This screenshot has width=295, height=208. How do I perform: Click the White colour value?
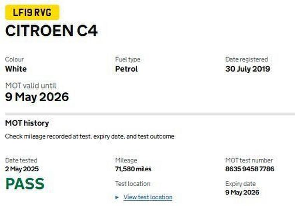click(16, 69)
